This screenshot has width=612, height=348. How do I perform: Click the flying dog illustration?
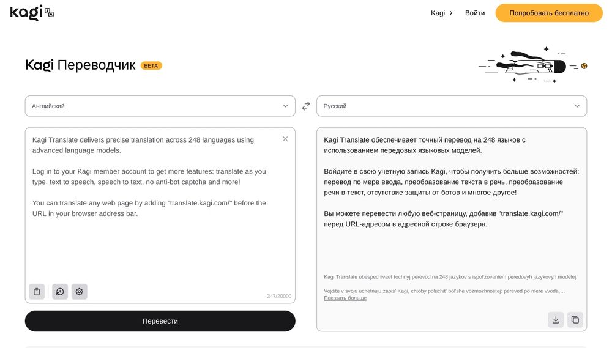click(x=533, y=65)
